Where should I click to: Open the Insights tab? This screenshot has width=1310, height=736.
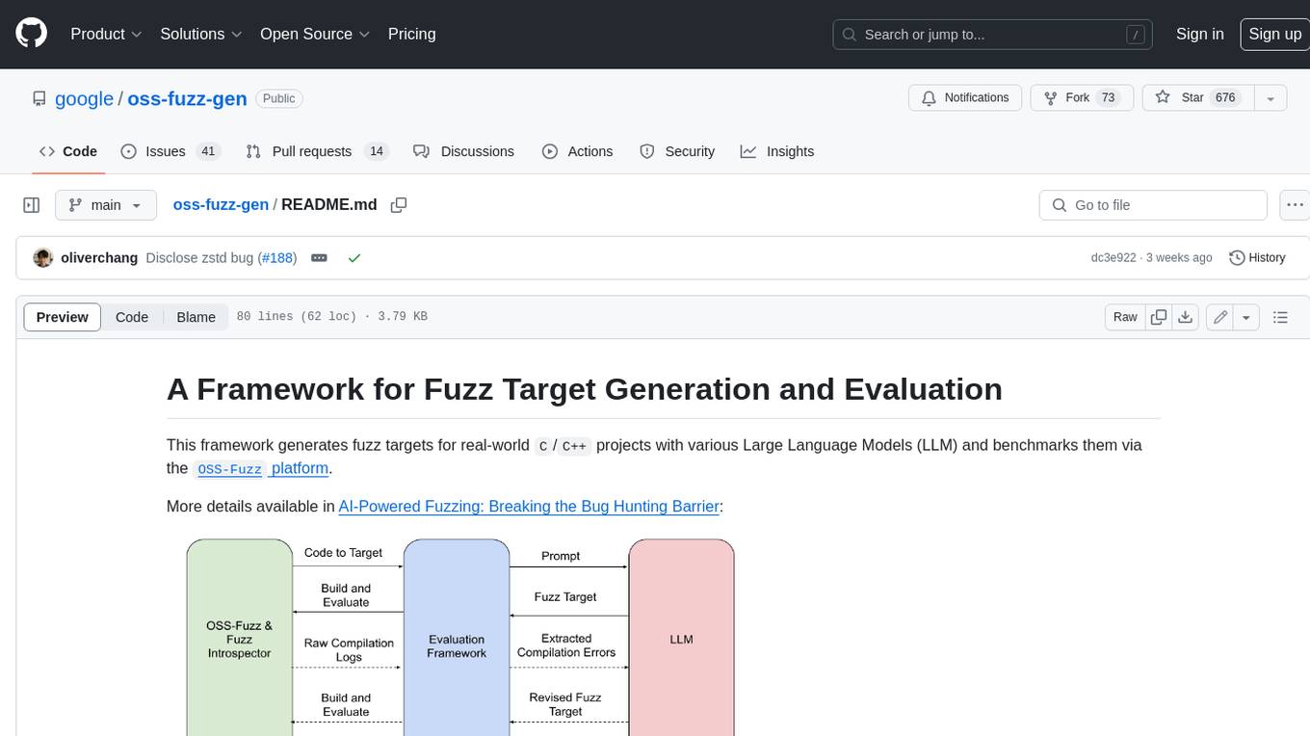pyautogui.click(x=777, y=151)
